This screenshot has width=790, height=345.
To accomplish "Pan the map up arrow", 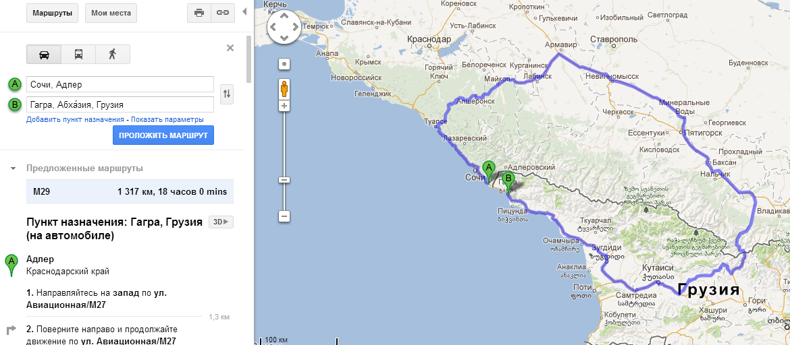I will (284, 16).
